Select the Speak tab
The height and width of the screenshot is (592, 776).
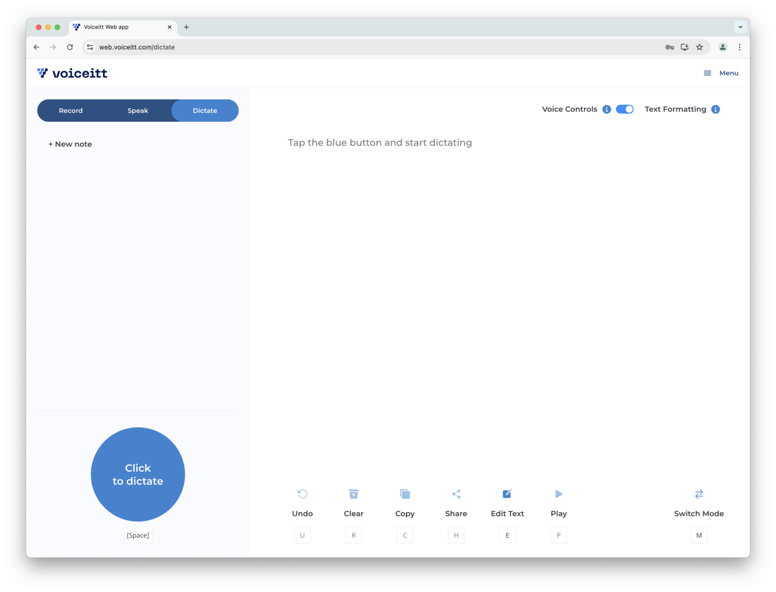click(x=138, y=110)
